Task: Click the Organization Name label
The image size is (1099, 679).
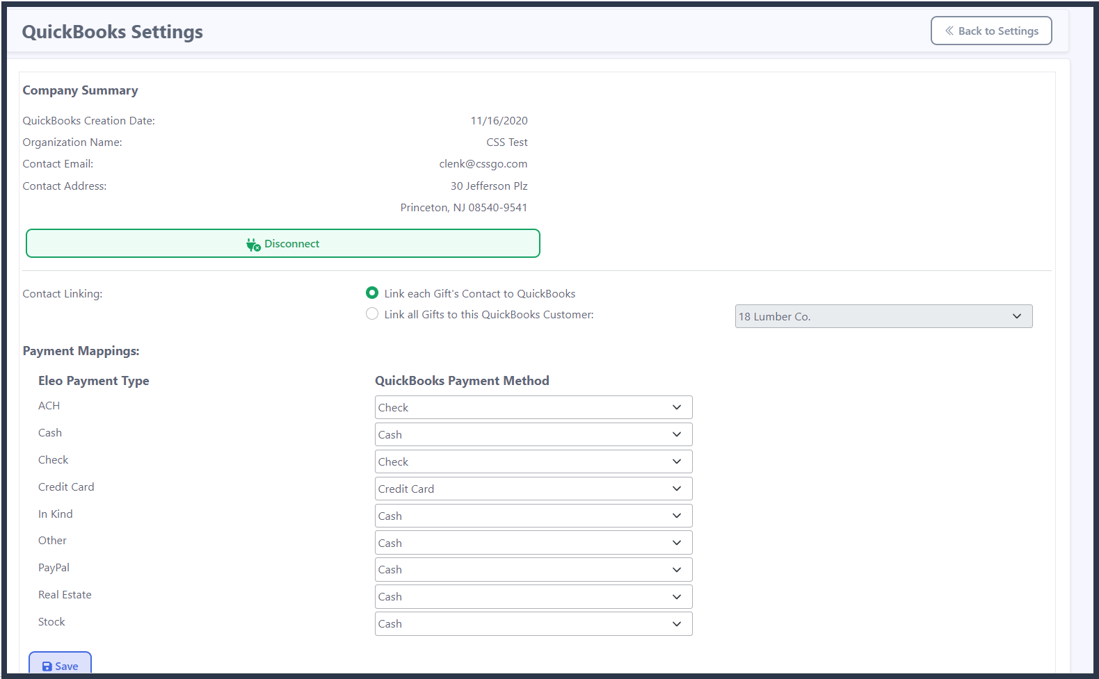Action: click(72, 142)
